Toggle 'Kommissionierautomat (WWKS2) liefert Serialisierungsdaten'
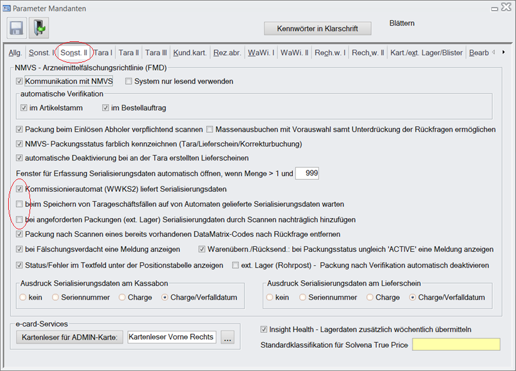Screen dimensions: 516x371 click(x=19, y=189)
